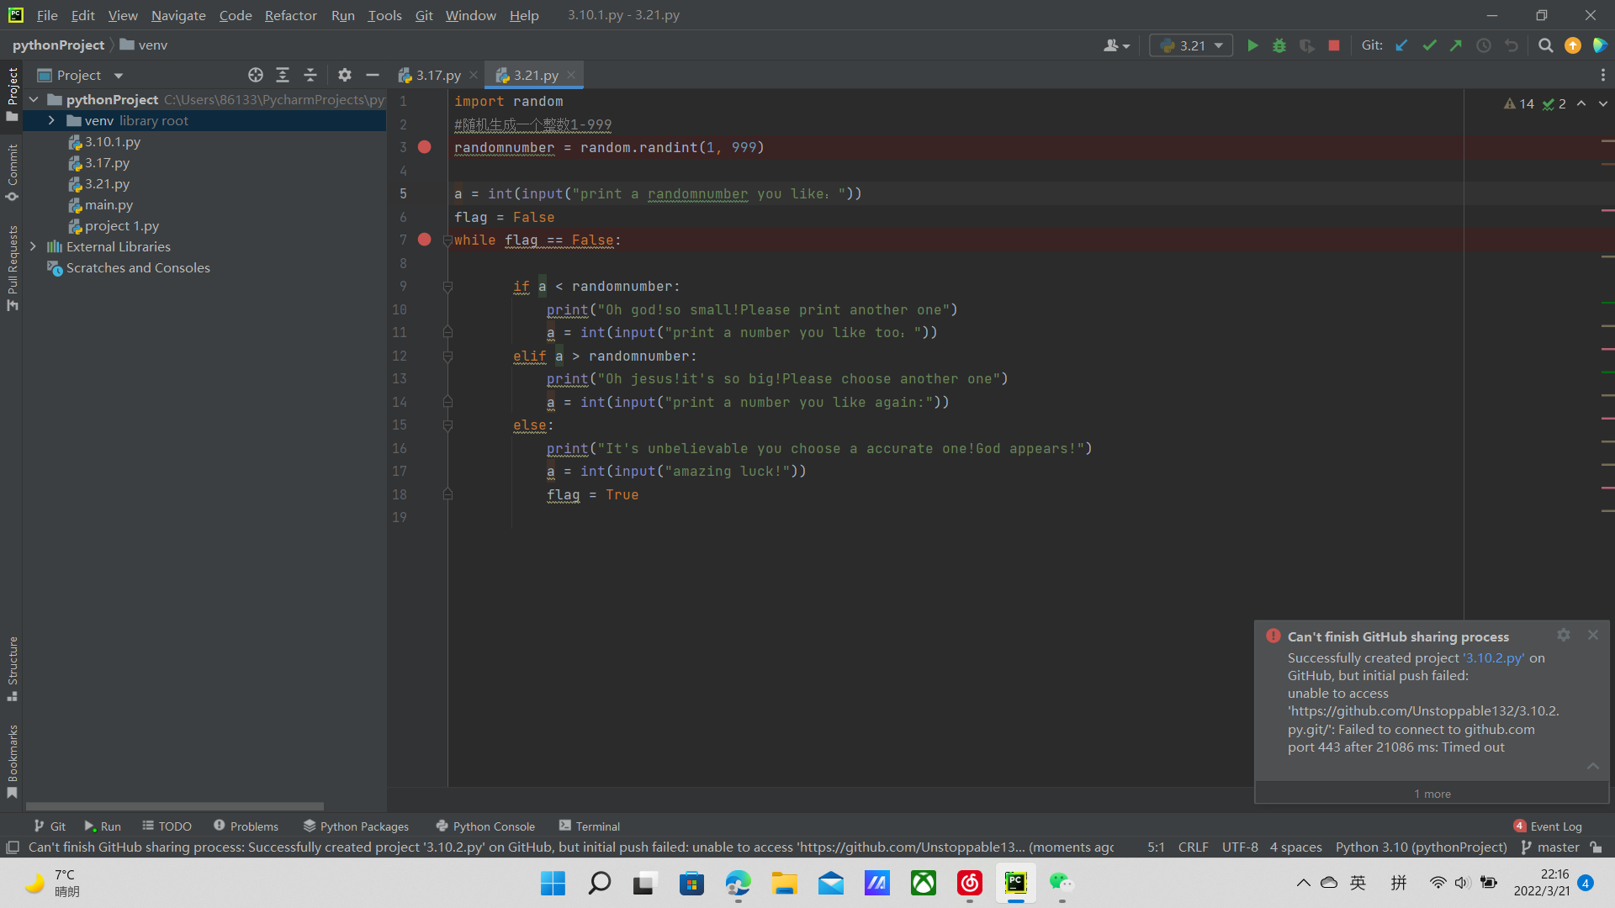Expand the External Libraries node

coord(33,246)
